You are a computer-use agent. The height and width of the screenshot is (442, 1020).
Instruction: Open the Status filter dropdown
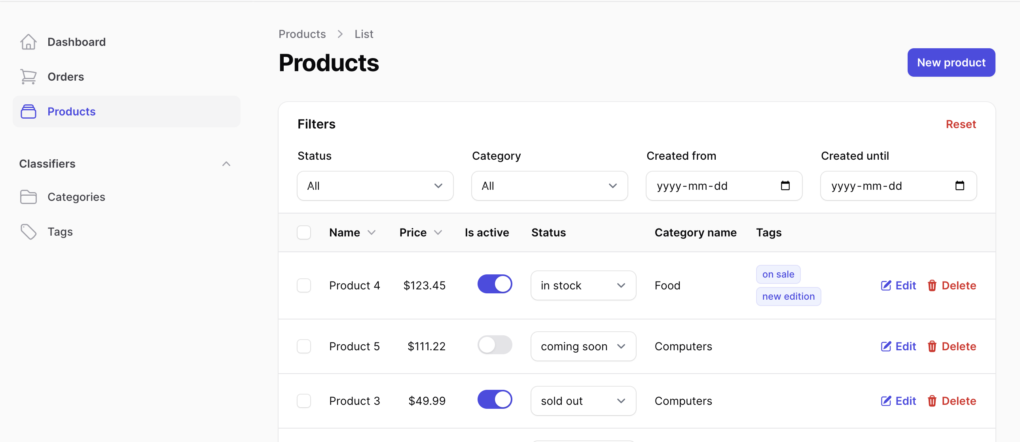click(x=375, y=186)
